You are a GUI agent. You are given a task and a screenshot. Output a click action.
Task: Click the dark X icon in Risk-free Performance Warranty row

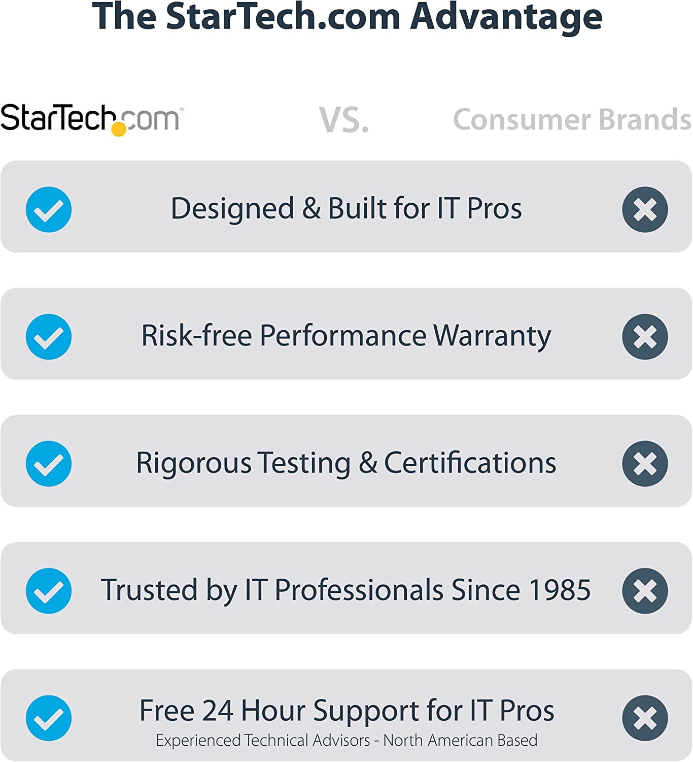tap(645, 337)
